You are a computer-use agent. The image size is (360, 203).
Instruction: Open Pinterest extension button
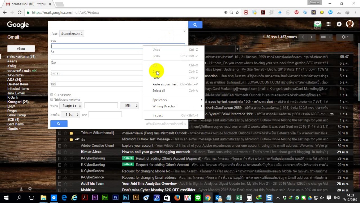point(296,12)
